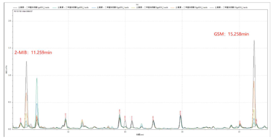Click the tall GSM peak apex

coord(254,41)
